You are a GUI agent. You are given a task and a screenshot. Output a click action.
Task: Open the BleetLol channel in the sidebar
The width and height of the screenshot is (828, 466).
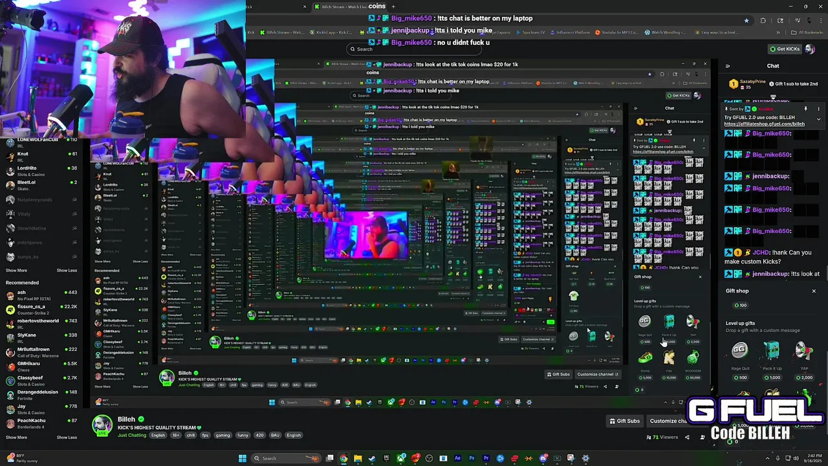[41, 184]
